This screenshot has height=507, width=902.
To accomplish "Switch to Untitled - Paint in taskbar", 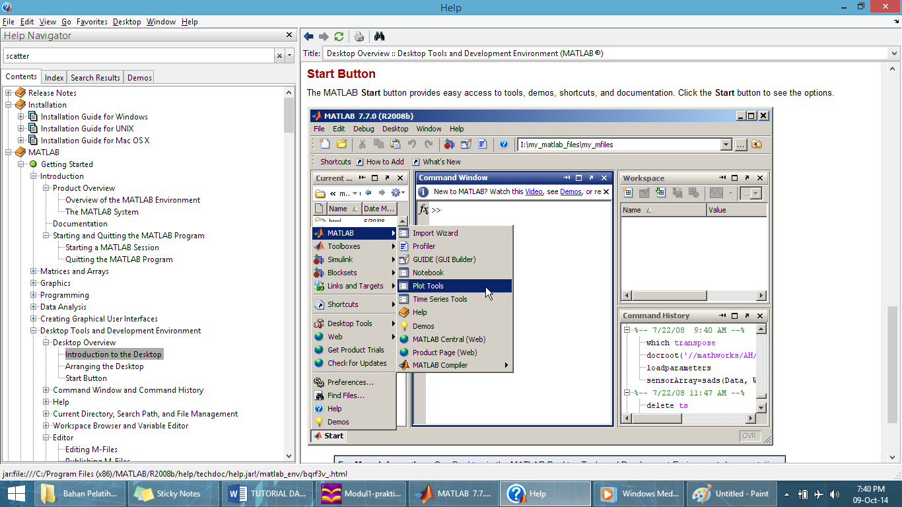I will click(732, 494).
